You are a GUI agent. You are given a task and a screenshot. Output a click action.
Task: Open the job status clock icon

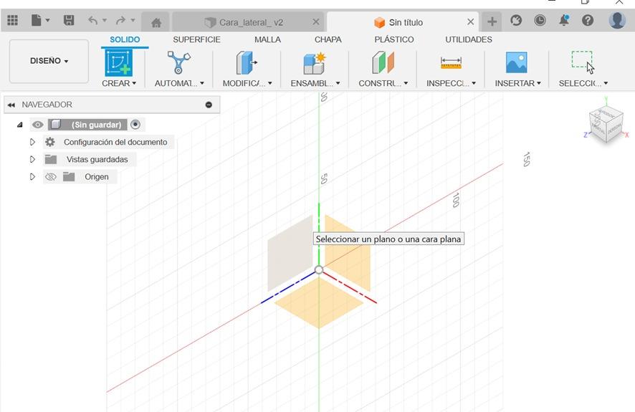tap(540, 20)
